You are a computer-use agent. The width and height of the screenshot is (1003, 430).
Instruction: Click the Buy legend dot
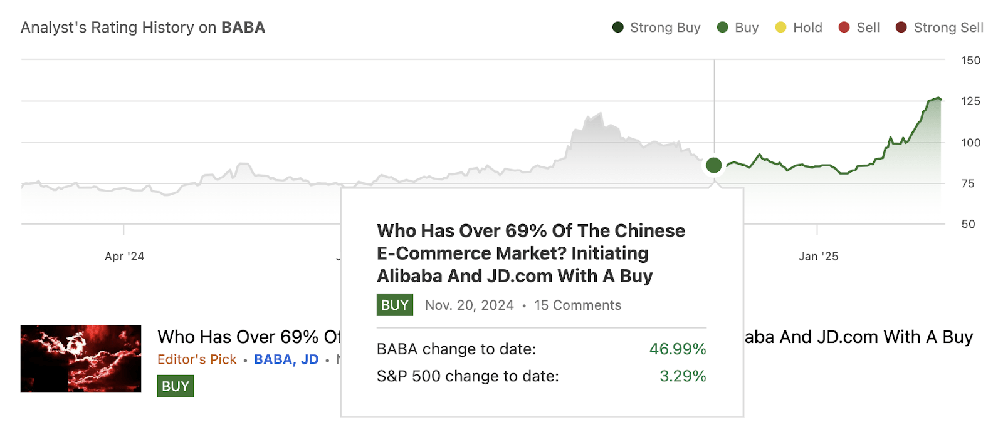pos(723,28)
